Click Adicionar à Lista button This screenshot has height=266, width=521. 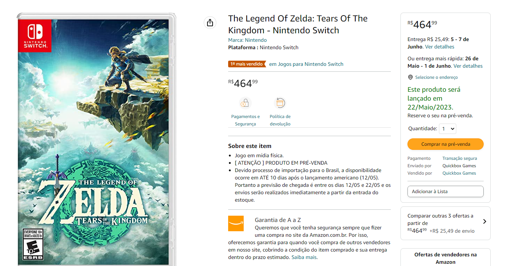click(x=445, y=192)
